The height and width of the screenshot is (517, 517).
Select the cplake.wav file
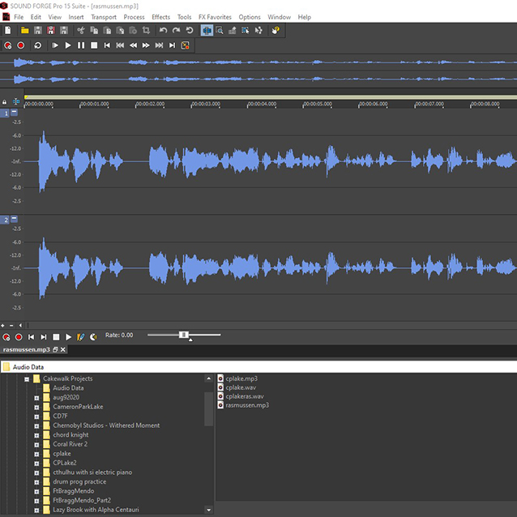point(241,387)
